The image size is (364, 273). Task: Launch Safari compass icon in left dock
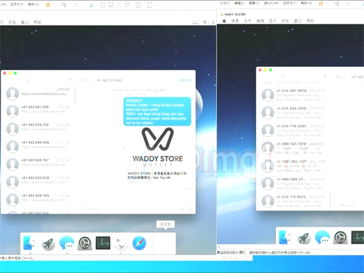[139, 244]
